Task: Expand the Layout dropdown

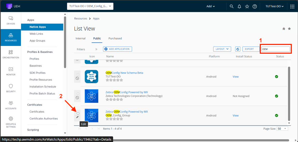Action: pos(222,49)
